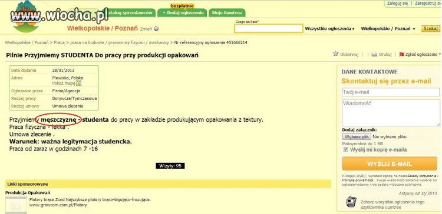This screenshot has width=442, height=214.
Task: Click the Drukuj link
Action: (385, 55)
